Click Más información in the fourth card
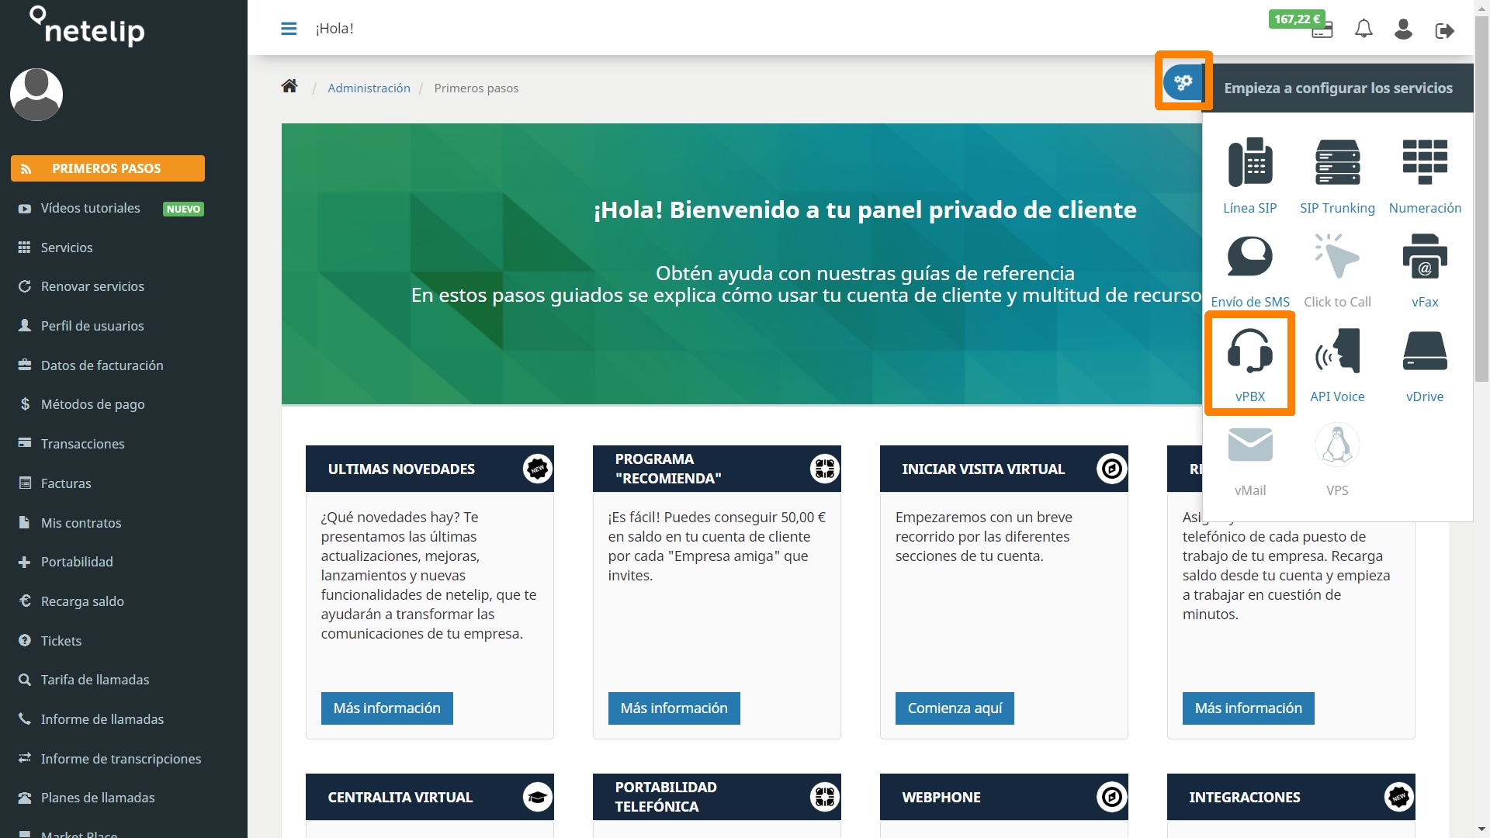1490x838 pixels. pos(1248,708)
